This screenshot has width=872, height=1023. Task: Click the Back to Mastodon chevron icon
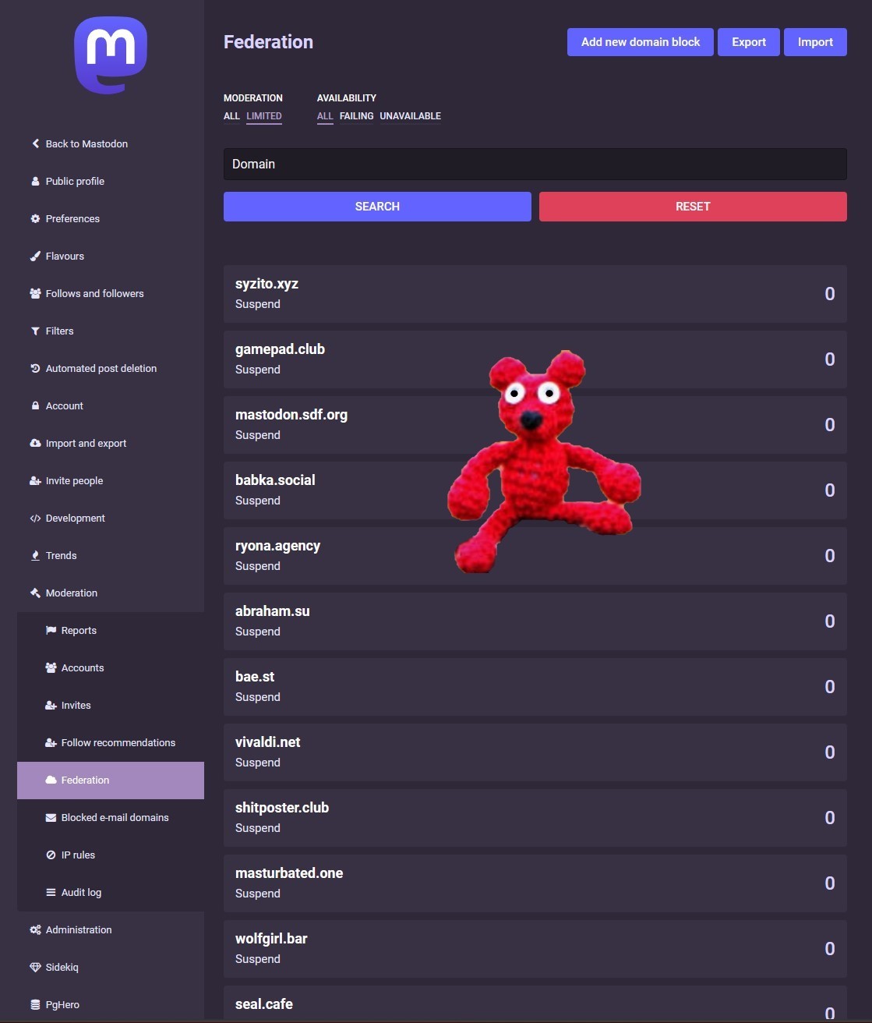pyautogui.click(x=35, y=143)
